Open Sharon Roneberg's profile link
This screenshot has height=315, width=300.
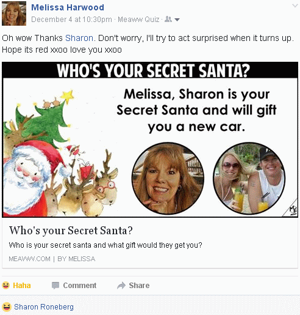[44, 307]
